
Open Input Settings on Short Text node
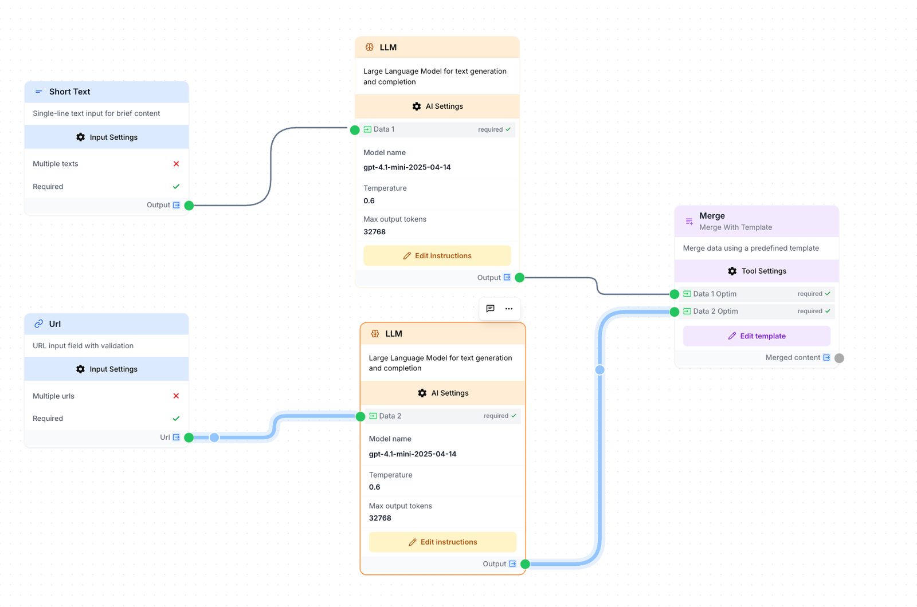(107, 137)
